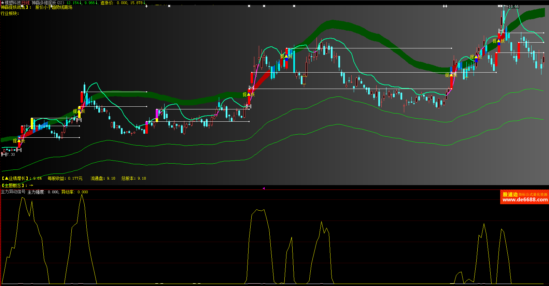
Task: Click the 追涨价 value in header
Action: pyautogui.click(x=122, y=3)
